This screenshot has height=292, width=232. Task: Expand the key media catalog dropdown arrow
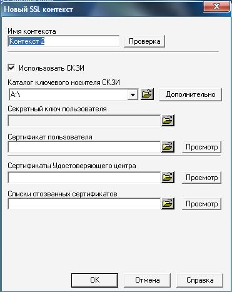point(133,94)
